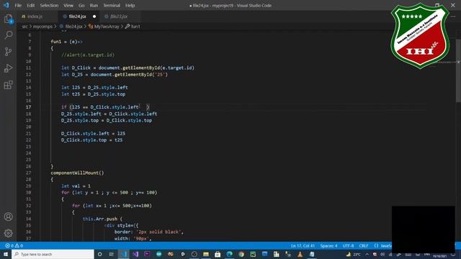This screenshot has height=259, width=461.
Task: Show hidden system tray icons chevron
Action: pos(367,254)
